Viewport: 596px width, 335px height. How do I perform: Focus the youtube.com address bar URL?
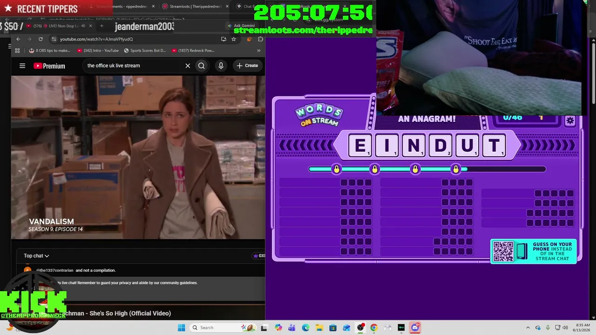pos(96,39)
